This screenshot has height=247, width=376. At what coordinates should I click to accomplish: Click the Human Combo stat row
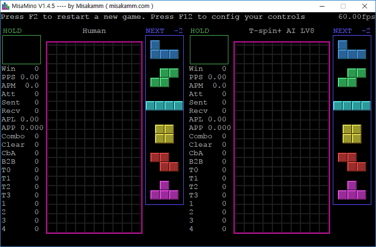(20, 136)
